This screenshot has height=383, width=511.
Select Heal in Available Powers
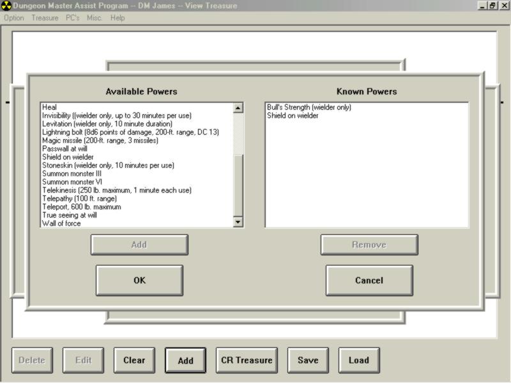click(49, 107)
